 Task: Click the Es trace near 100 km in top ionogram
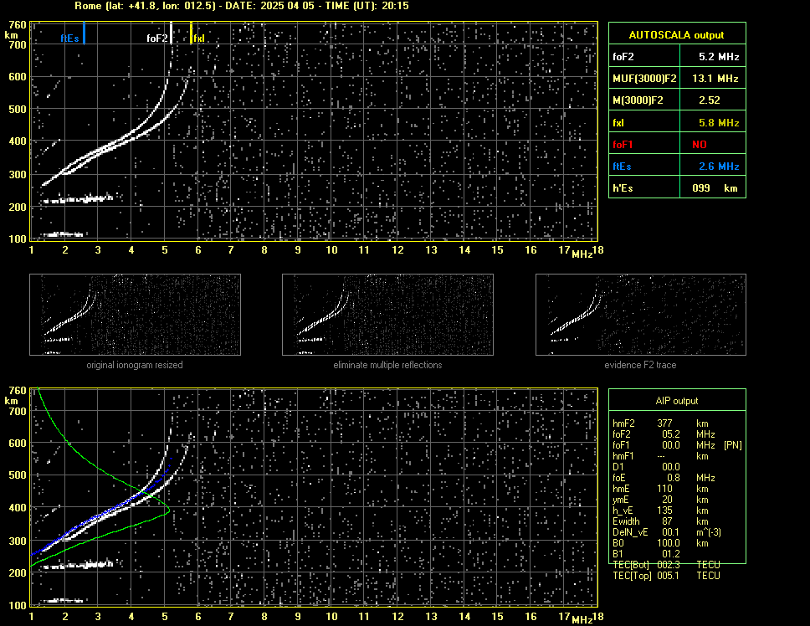tap(64, 234)
